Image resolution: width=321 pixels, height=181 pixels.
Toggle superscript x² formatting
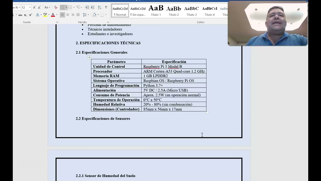click(31, 15)
